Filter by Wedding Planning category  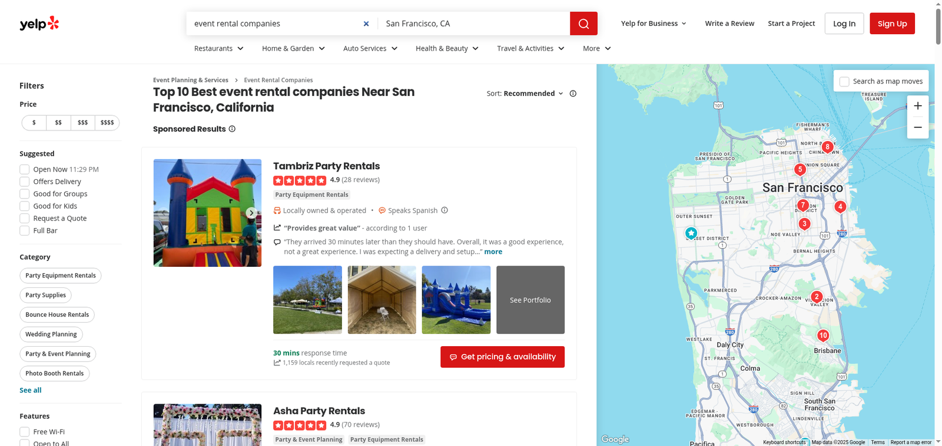pyautogui.click(x=51, y=334)
